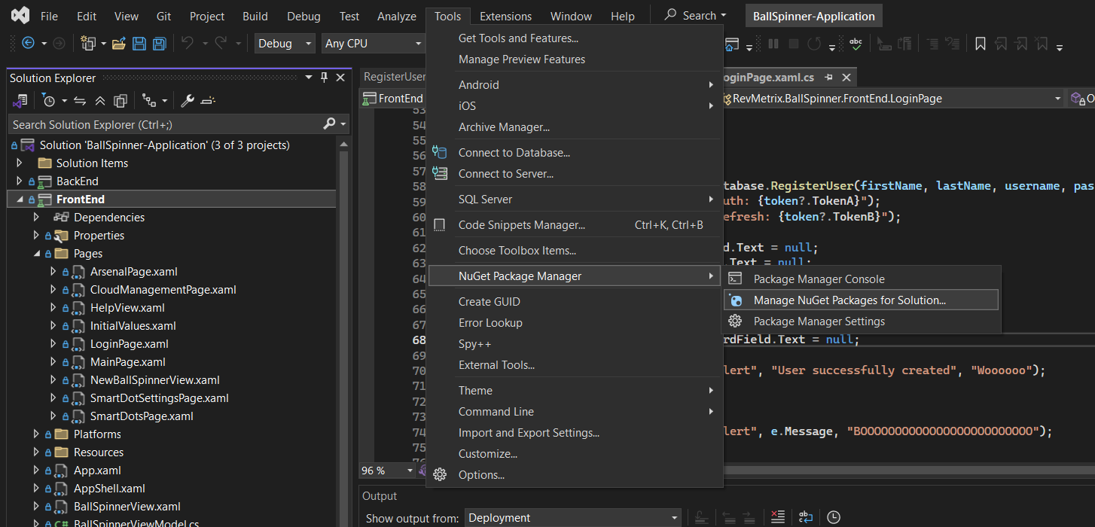Click the Redo arrow icon
Viewport: 1095px width, 527px height.
(221, 44)
